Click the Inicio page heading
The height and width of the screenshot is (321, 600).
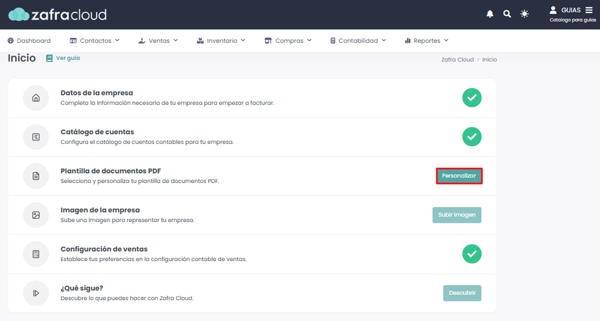click(22, 58)
